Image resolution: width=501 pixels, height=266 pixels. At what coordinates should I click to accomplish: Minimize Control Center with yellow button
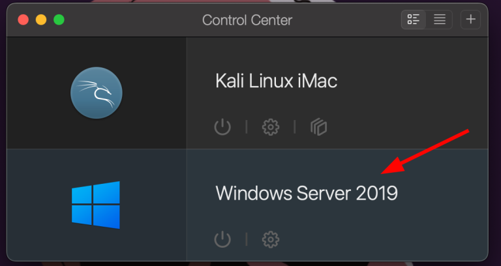pyautogui.click(x=41, y=20)
